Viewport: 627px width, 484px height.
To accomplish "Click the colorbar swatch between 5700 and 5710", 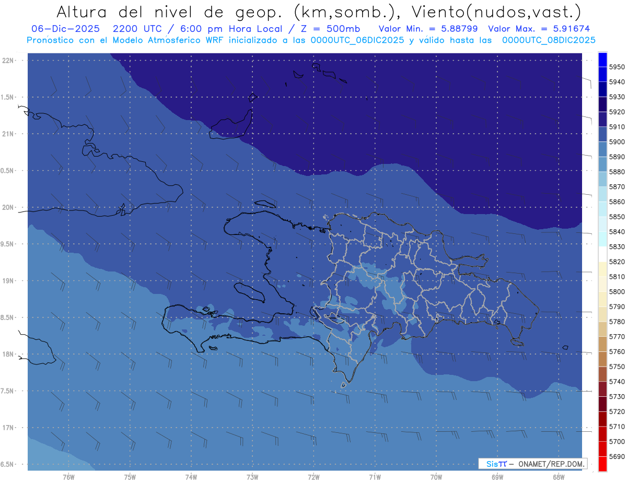I will coord(602,434).
